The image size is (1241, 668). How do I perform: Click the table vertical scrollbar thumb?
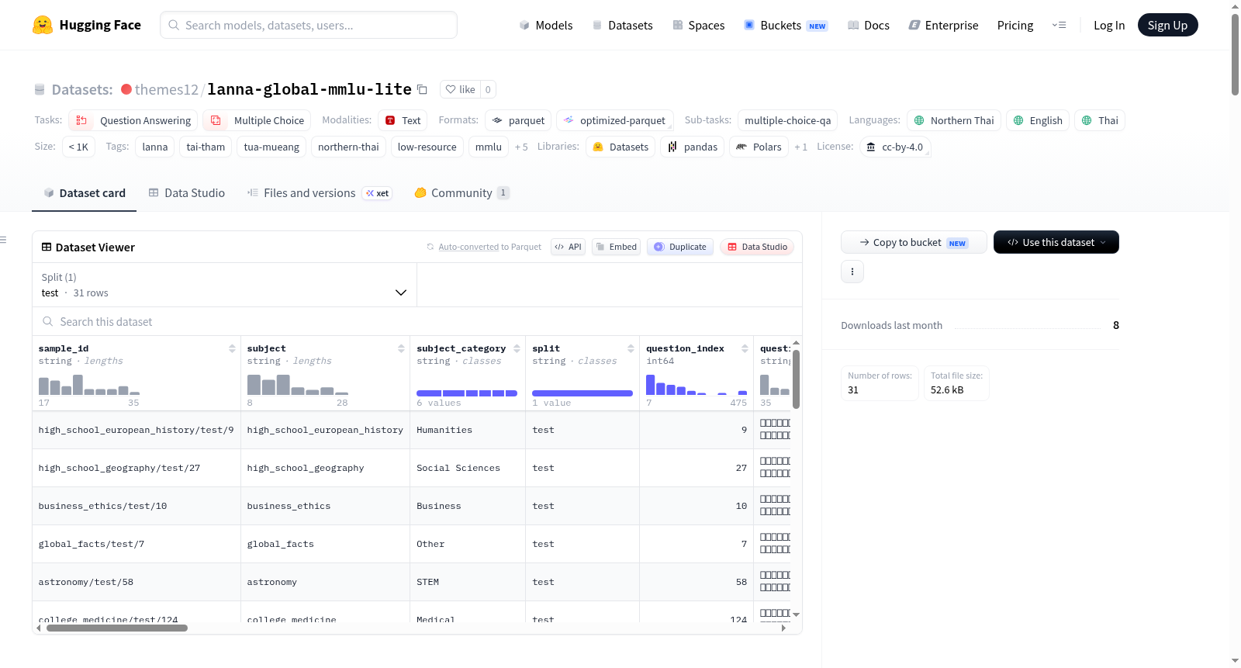(x=796, y=379)
